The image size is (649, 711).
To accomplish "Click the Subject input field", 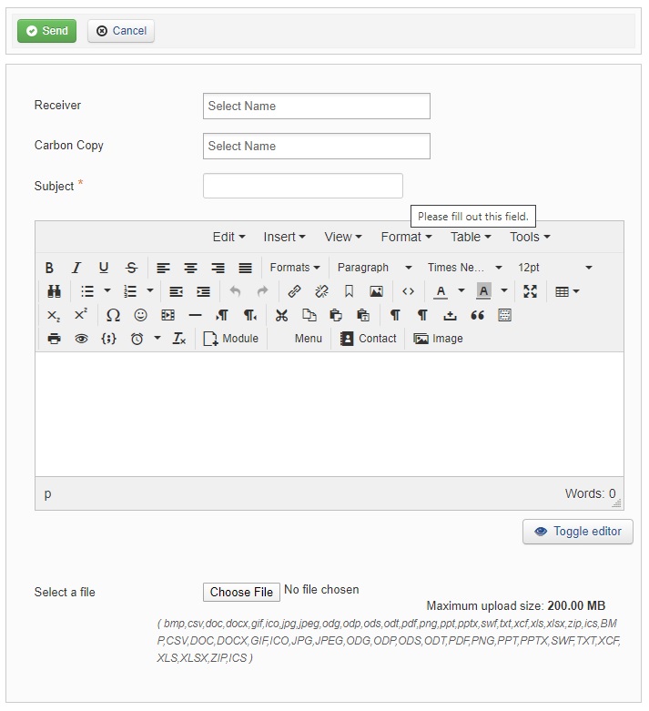I will point(302,186).
